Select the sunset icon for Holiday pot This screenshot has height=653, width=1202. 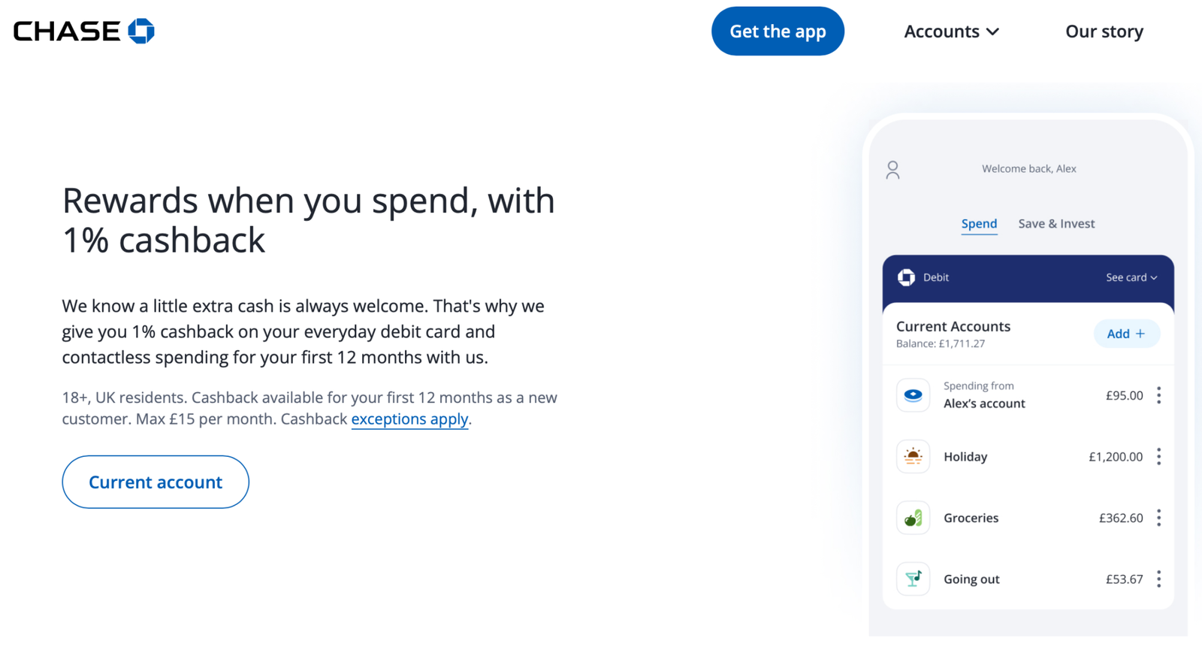(x=912, y=456)
